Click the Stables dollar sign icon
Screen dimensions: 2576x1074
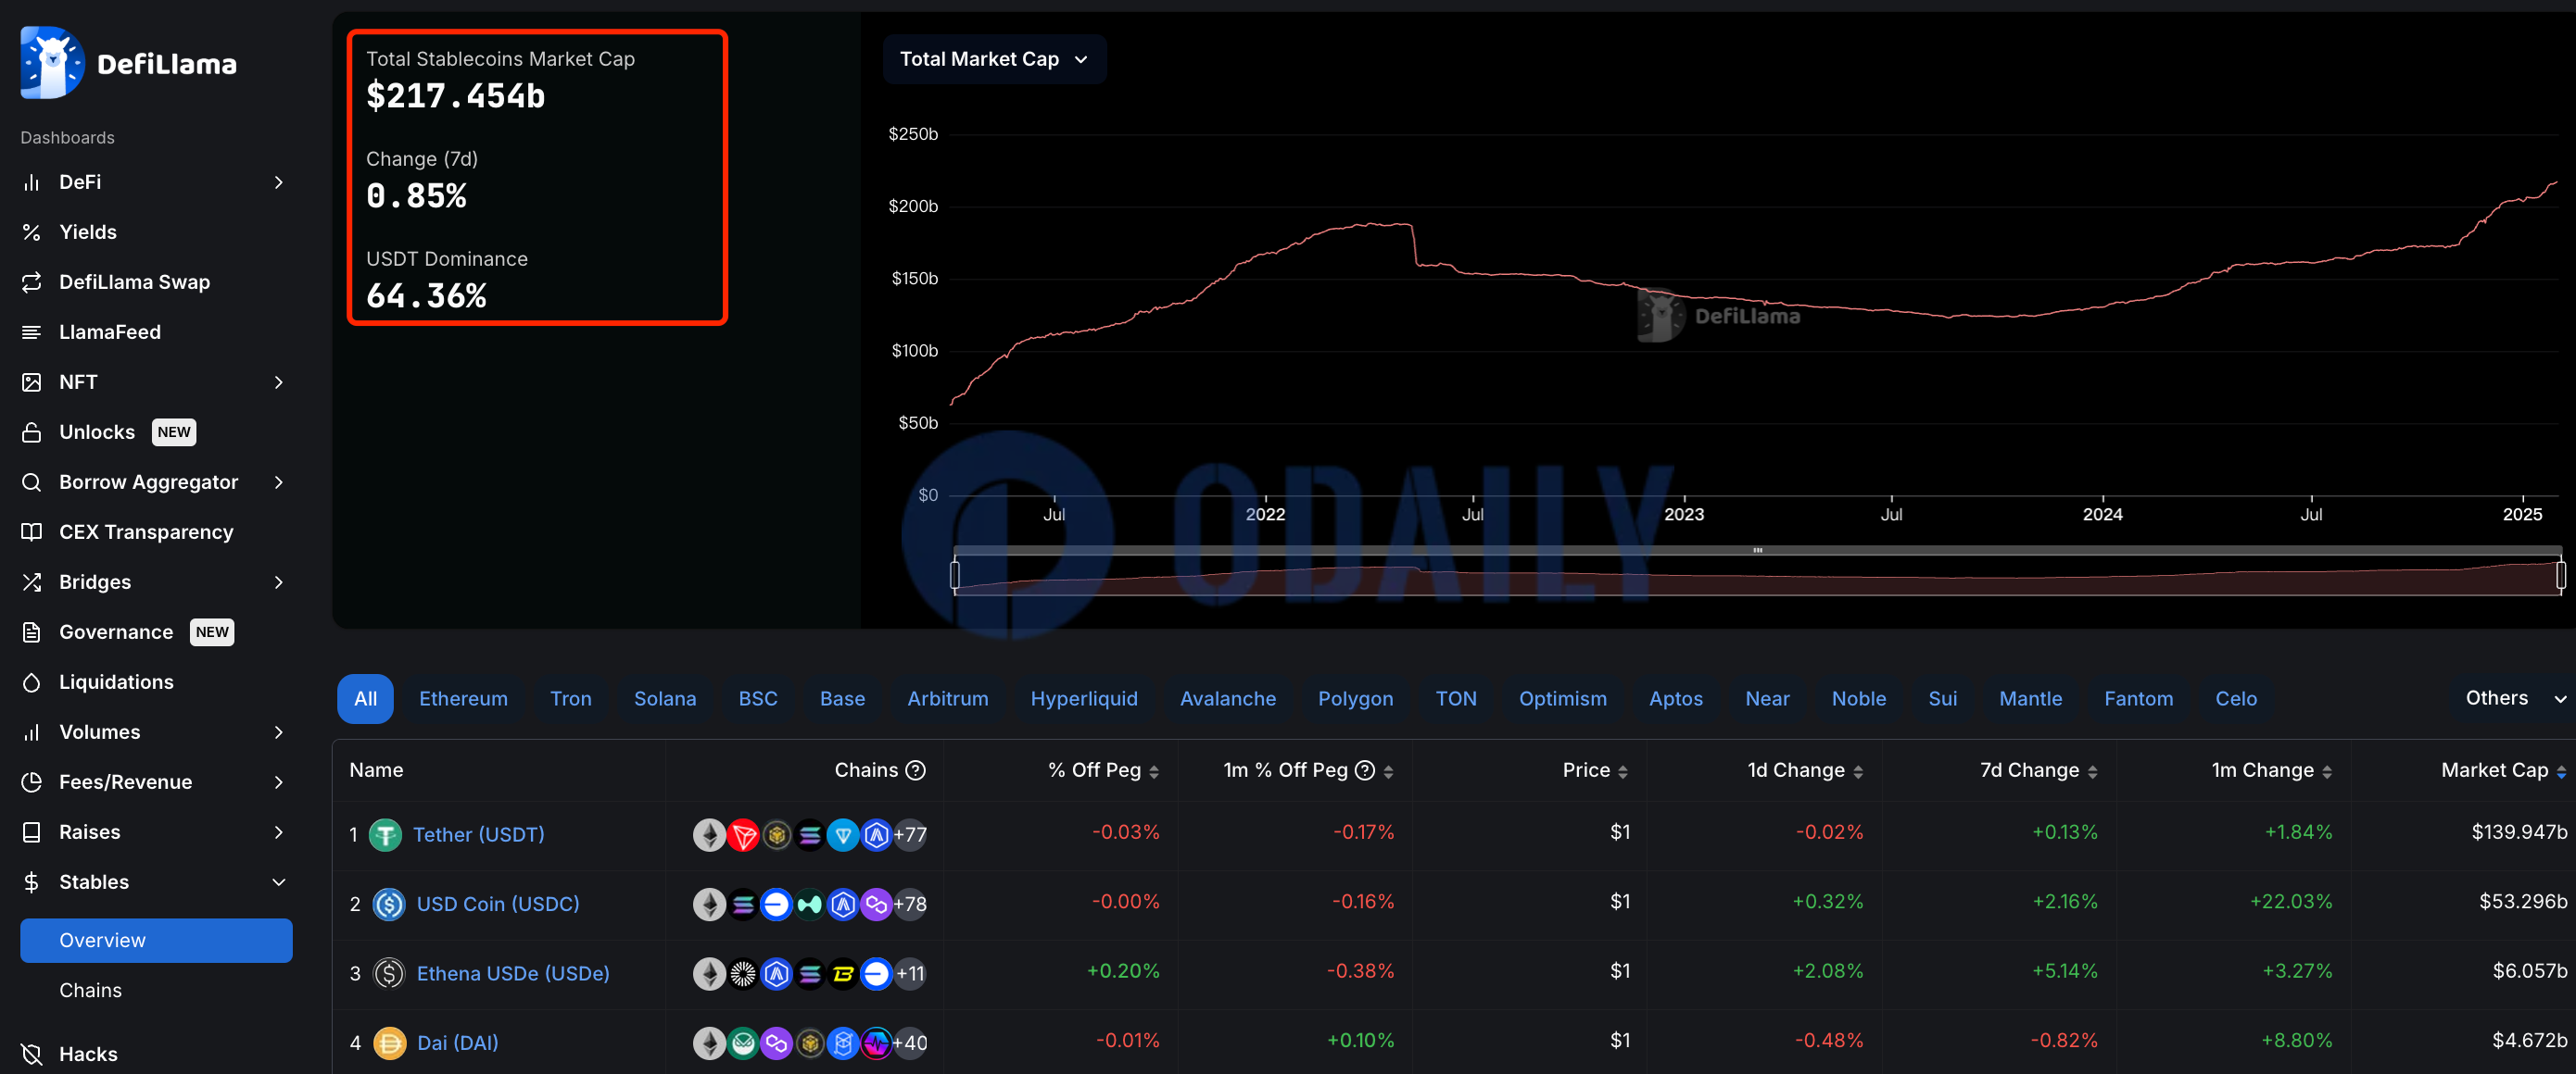click(x=32, y=881)
